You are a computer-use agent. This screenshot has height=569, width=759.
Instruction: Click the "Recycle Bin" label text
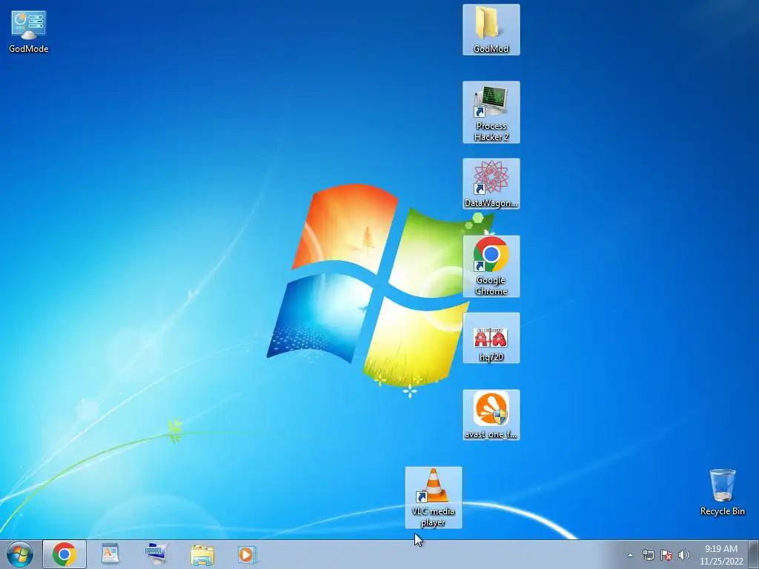722,511
